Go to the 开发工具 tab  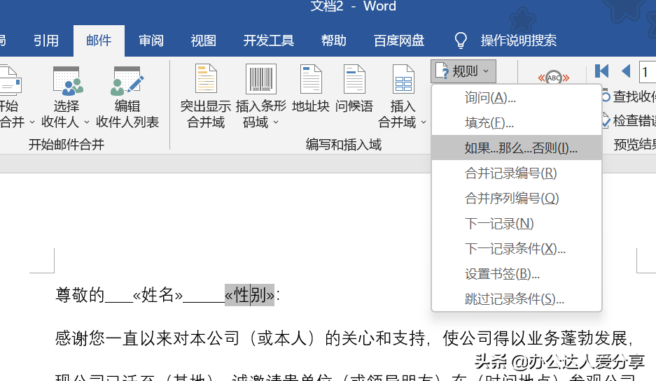269,41
